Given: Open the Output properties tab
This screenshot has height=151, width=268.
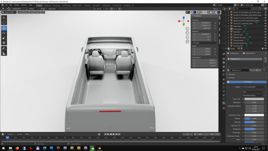Looking at the screenshot, I should [223, 63].
